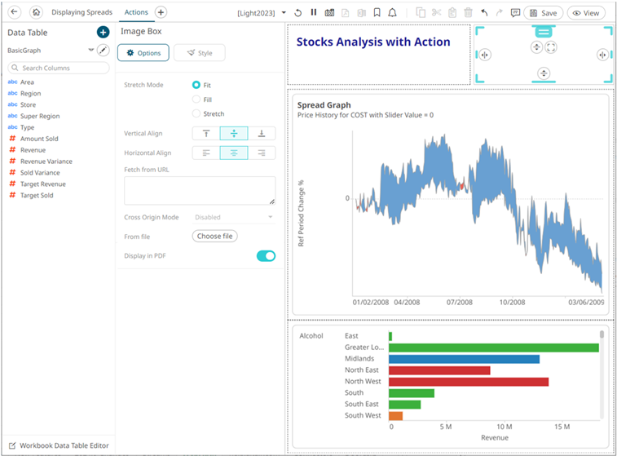Open the Style tab
This screenshot has width=617, height=456.
click(199, 53)
